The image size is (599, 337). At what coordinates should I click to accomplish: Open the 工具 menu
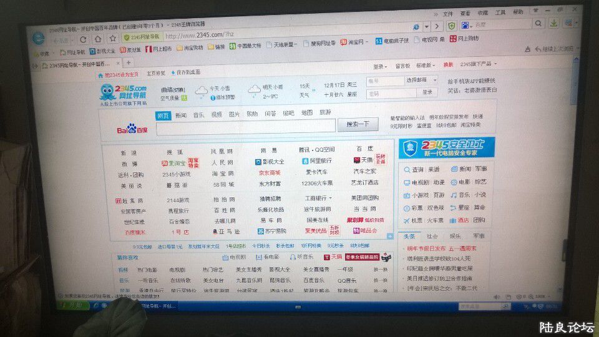coord(500,12)
